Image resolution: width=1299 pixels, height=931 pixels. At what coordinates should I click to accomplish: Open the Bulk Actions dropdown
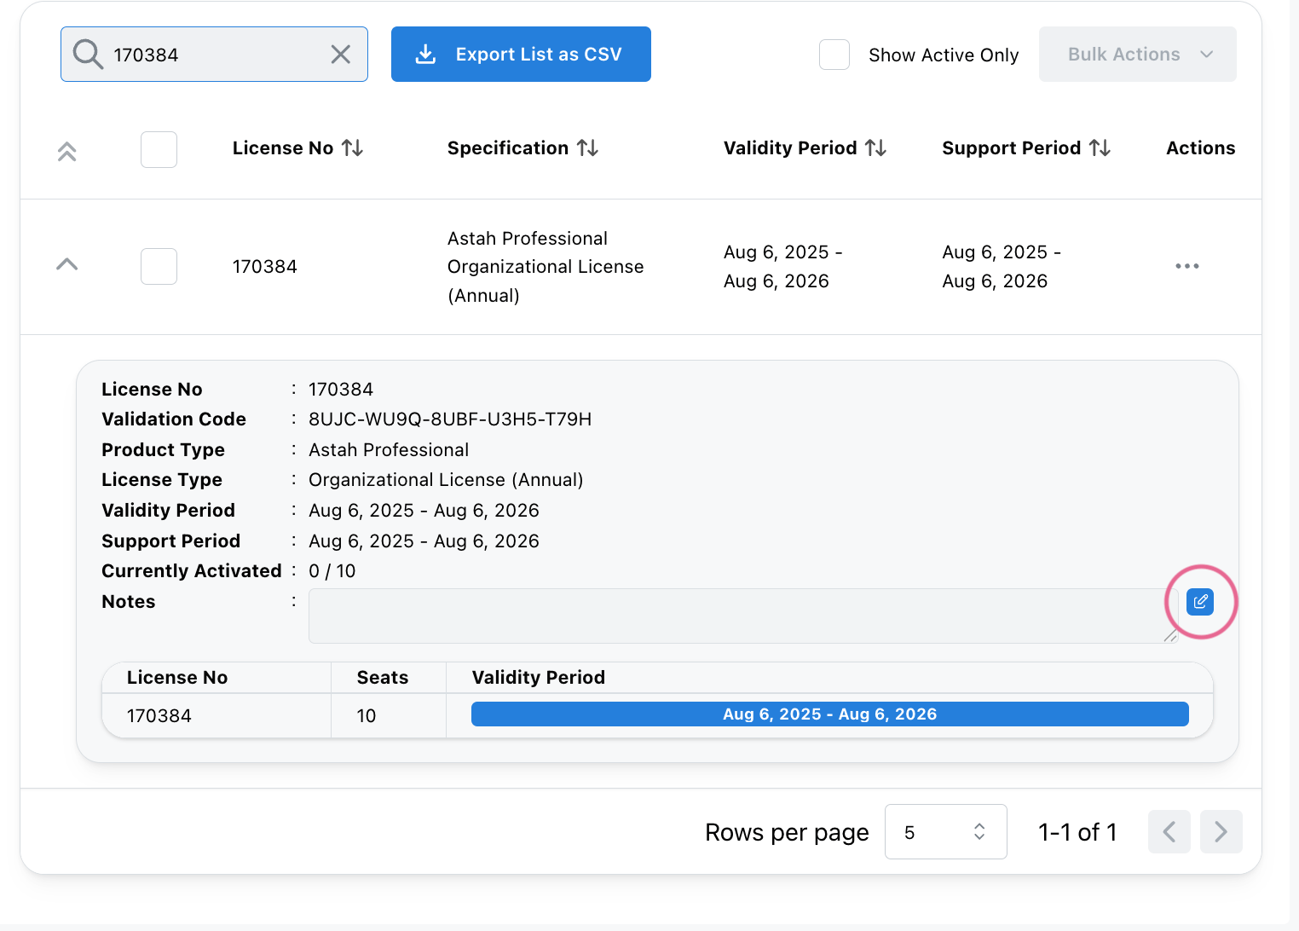1137,55
